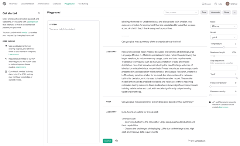Open the Mode Chat dropdown
This screenshot has height=146, width=240.
(224, 26)
